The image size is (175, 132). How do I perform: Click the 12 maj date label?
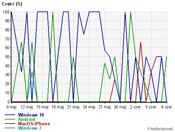tap(27, 107)
